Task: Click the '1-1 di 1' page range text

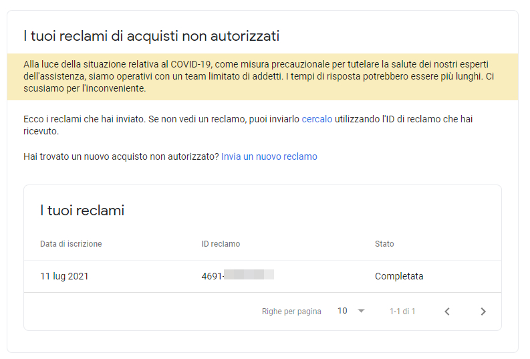Action: point(402,312)
